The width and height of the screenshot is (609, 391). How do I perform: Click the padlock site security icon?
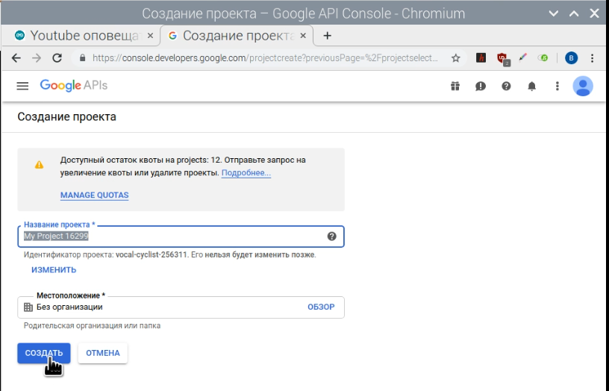[82, 58]
